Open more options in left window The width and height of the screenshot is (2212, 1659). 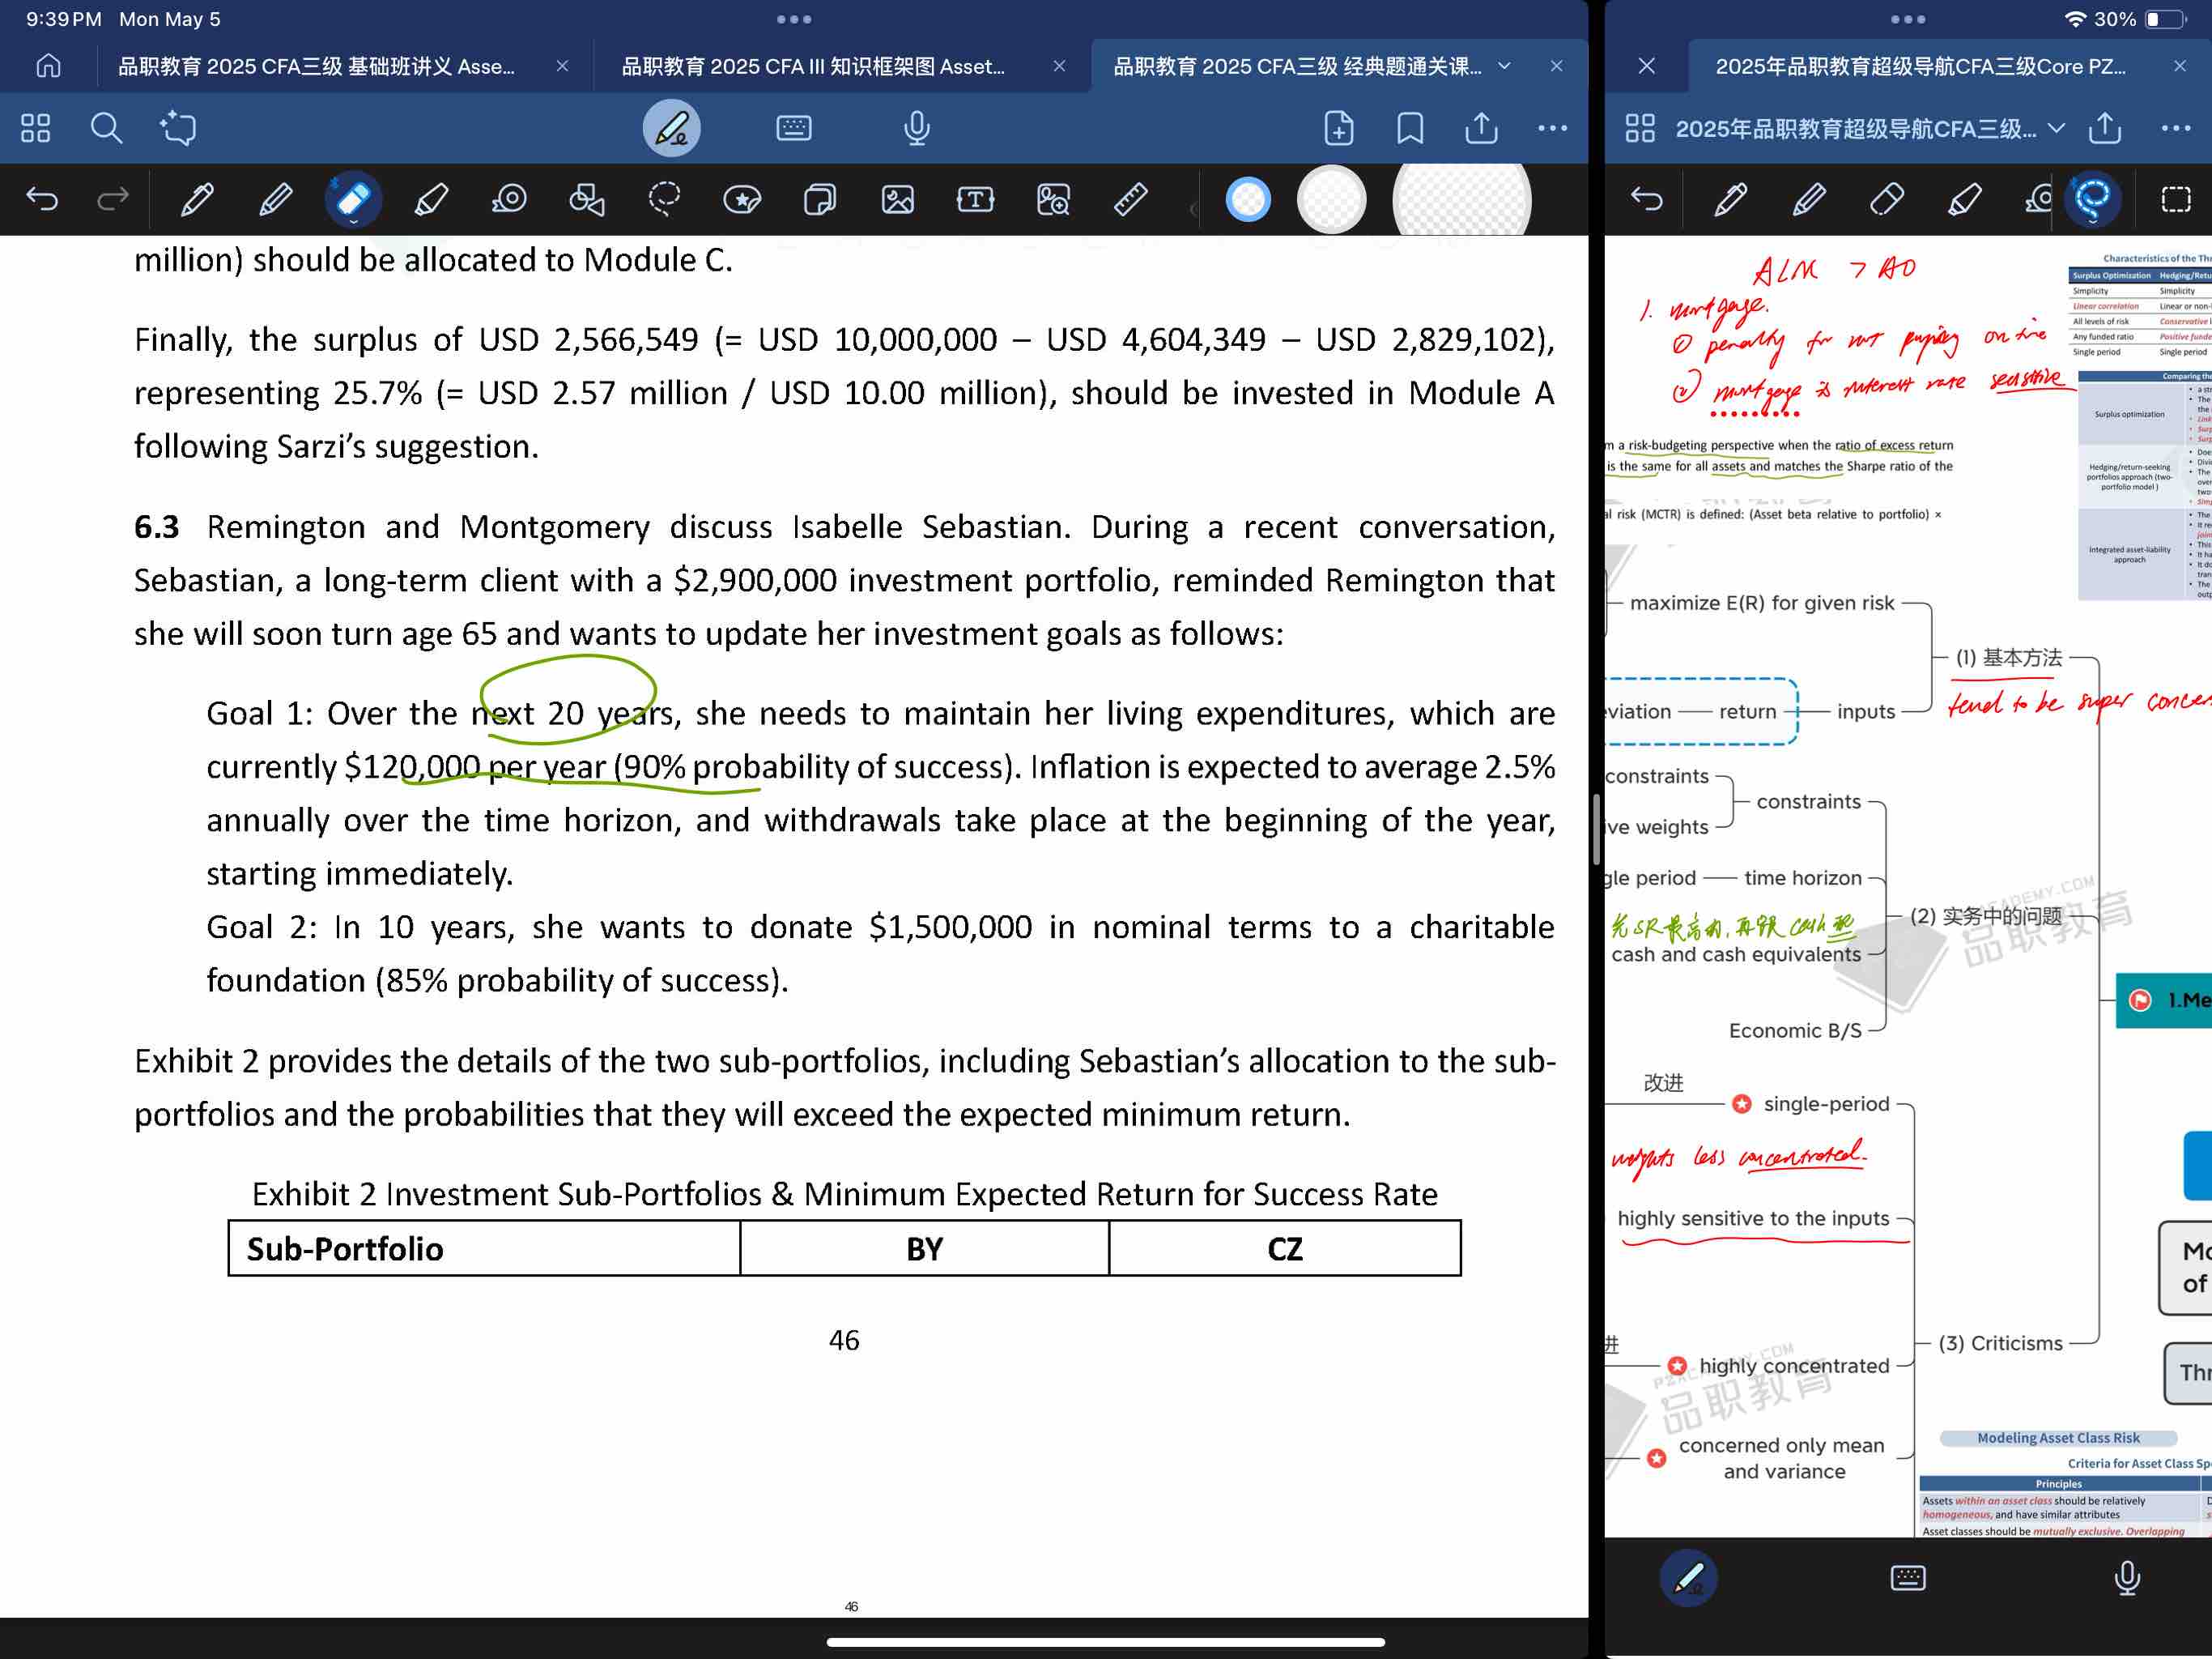1553,128
